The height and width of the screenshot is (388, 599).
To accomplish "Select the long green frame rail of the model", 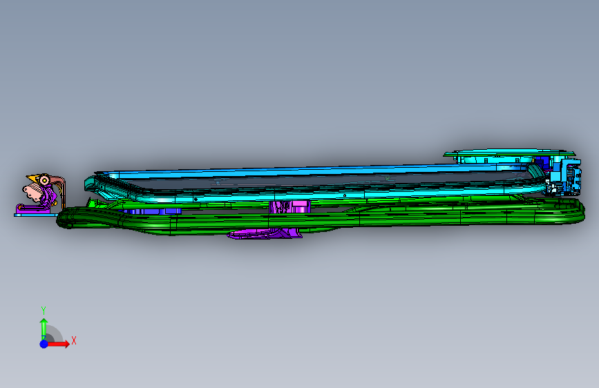I will click(321, 221).
